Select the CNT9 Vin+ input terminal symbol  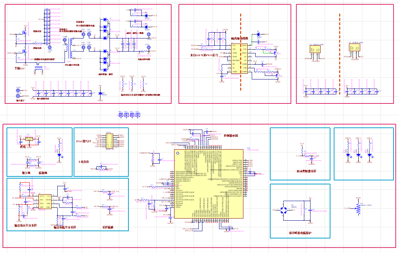pyautogui.click(x=18, y=90)
